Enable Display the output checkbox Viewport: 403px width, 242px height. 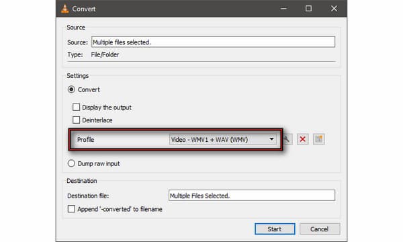click(76, 107)
